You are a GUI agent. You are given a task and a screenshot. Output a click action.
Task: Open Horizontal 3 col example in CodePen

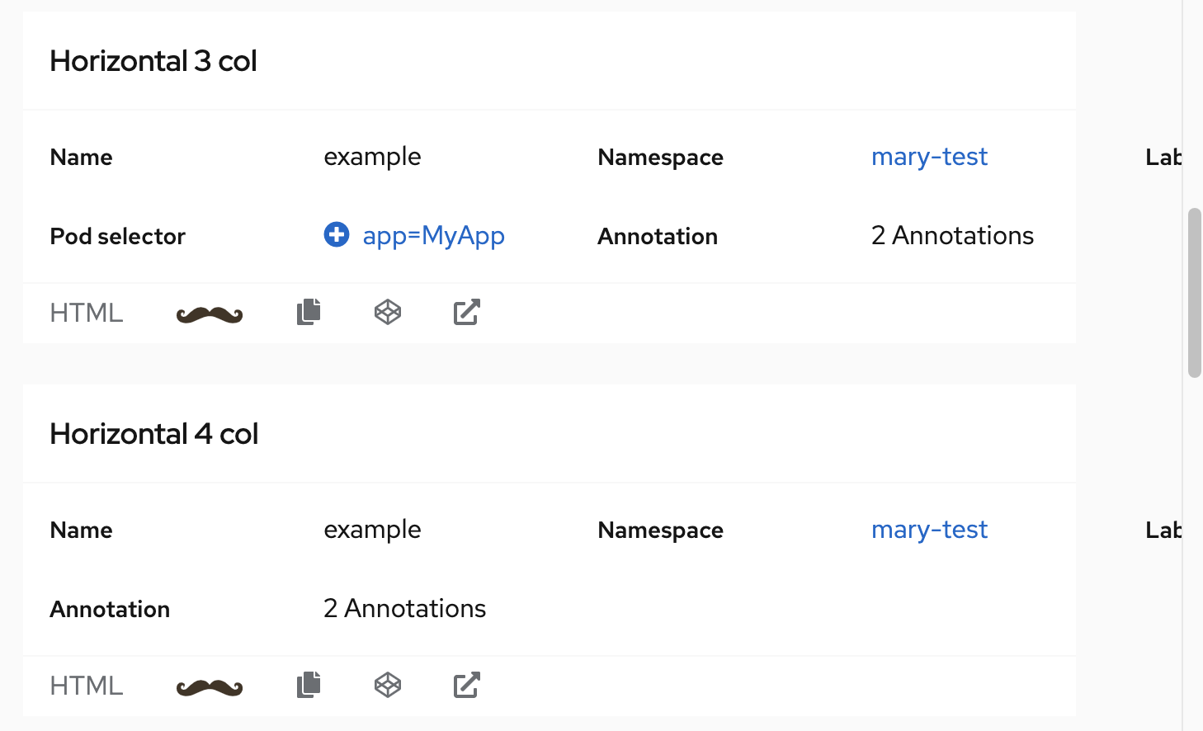click(x=388, y=312)
